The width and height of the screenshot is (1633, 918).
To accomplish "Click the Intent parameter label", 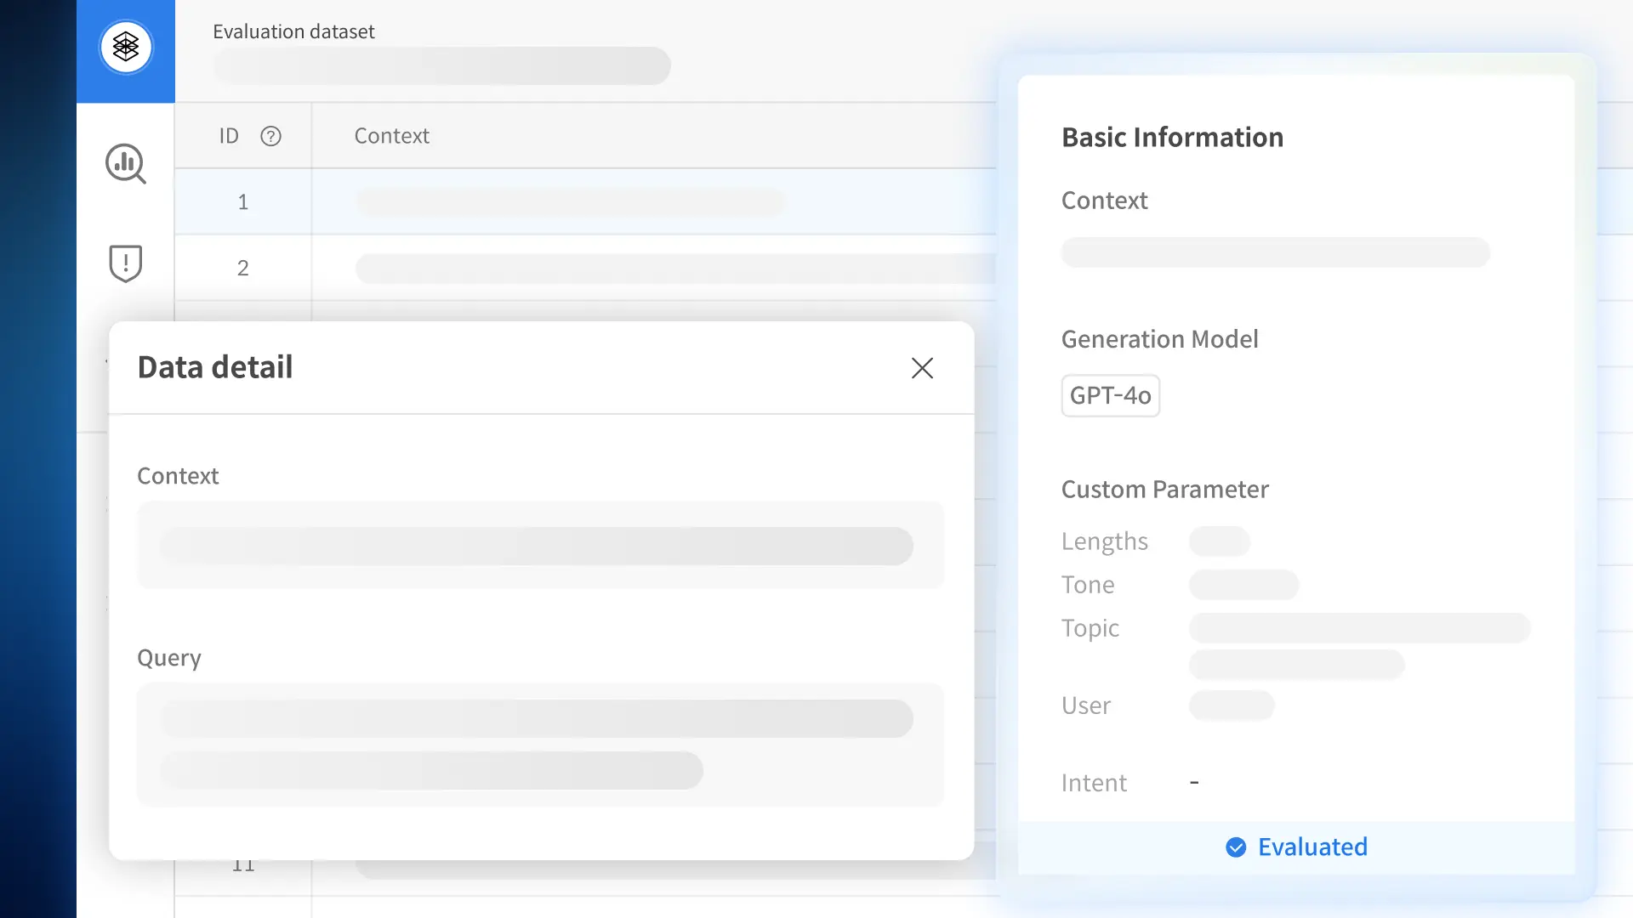I will [1094, 783].
